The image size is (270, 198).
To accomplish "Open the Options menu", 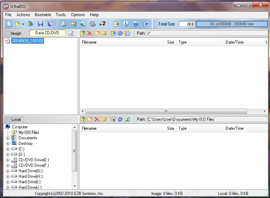I will [x=78, y=15].
